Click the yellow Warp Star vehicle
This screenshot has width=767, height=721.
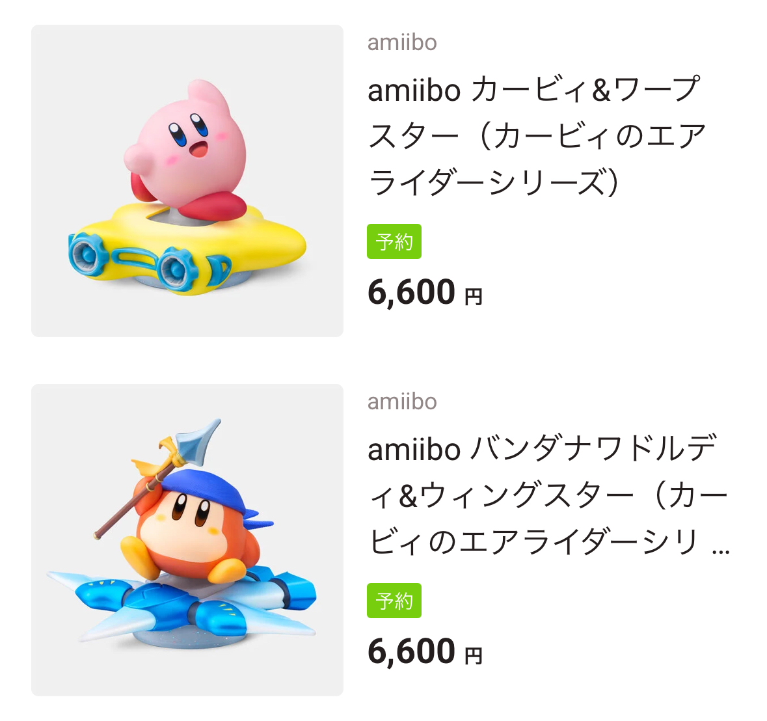260,241
